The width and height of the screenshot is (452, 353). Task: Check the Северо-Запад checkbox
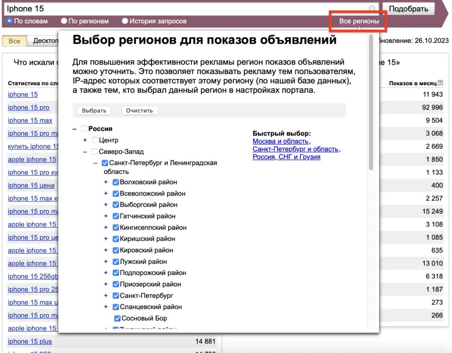(x=94, y=152)
